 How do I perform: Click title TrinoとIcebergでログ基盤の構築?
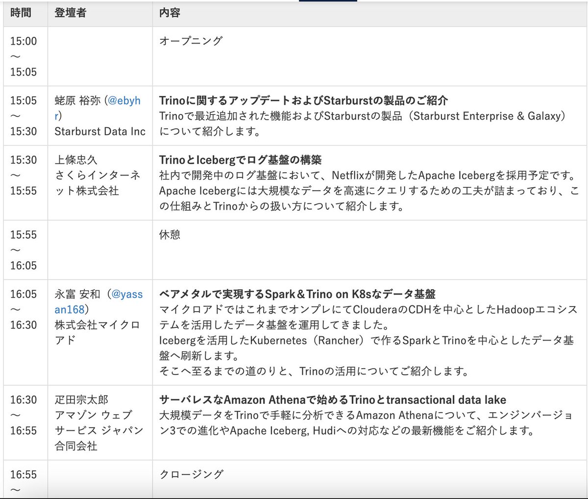click(240, 160)
